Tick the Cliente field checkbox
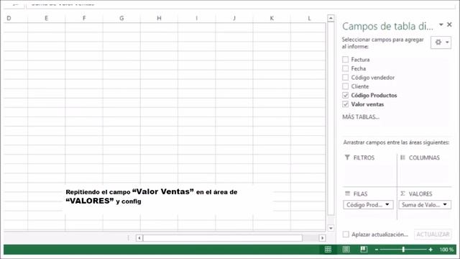 click(x=345, y=86)
